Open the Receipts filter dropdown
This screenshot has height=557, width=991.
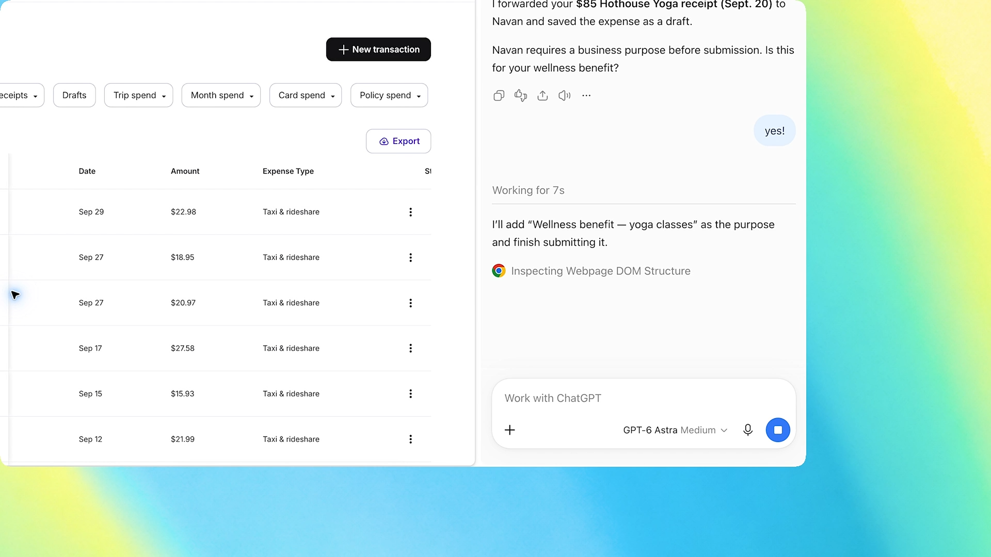(21, 95)
